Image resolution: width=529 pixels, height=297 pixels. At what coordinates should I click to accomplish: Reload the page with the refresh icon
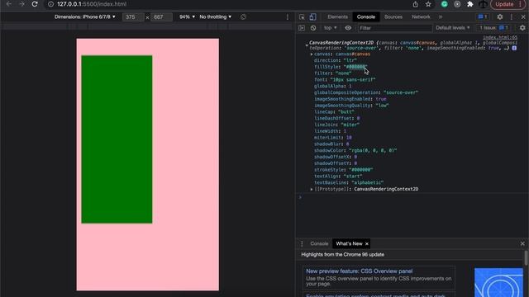(x=35, y=4)
